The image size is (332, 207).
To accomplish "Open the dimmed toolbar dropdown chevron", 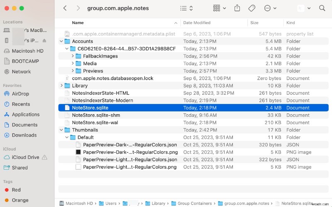I will pyautogui.click(x=309, y=8).
